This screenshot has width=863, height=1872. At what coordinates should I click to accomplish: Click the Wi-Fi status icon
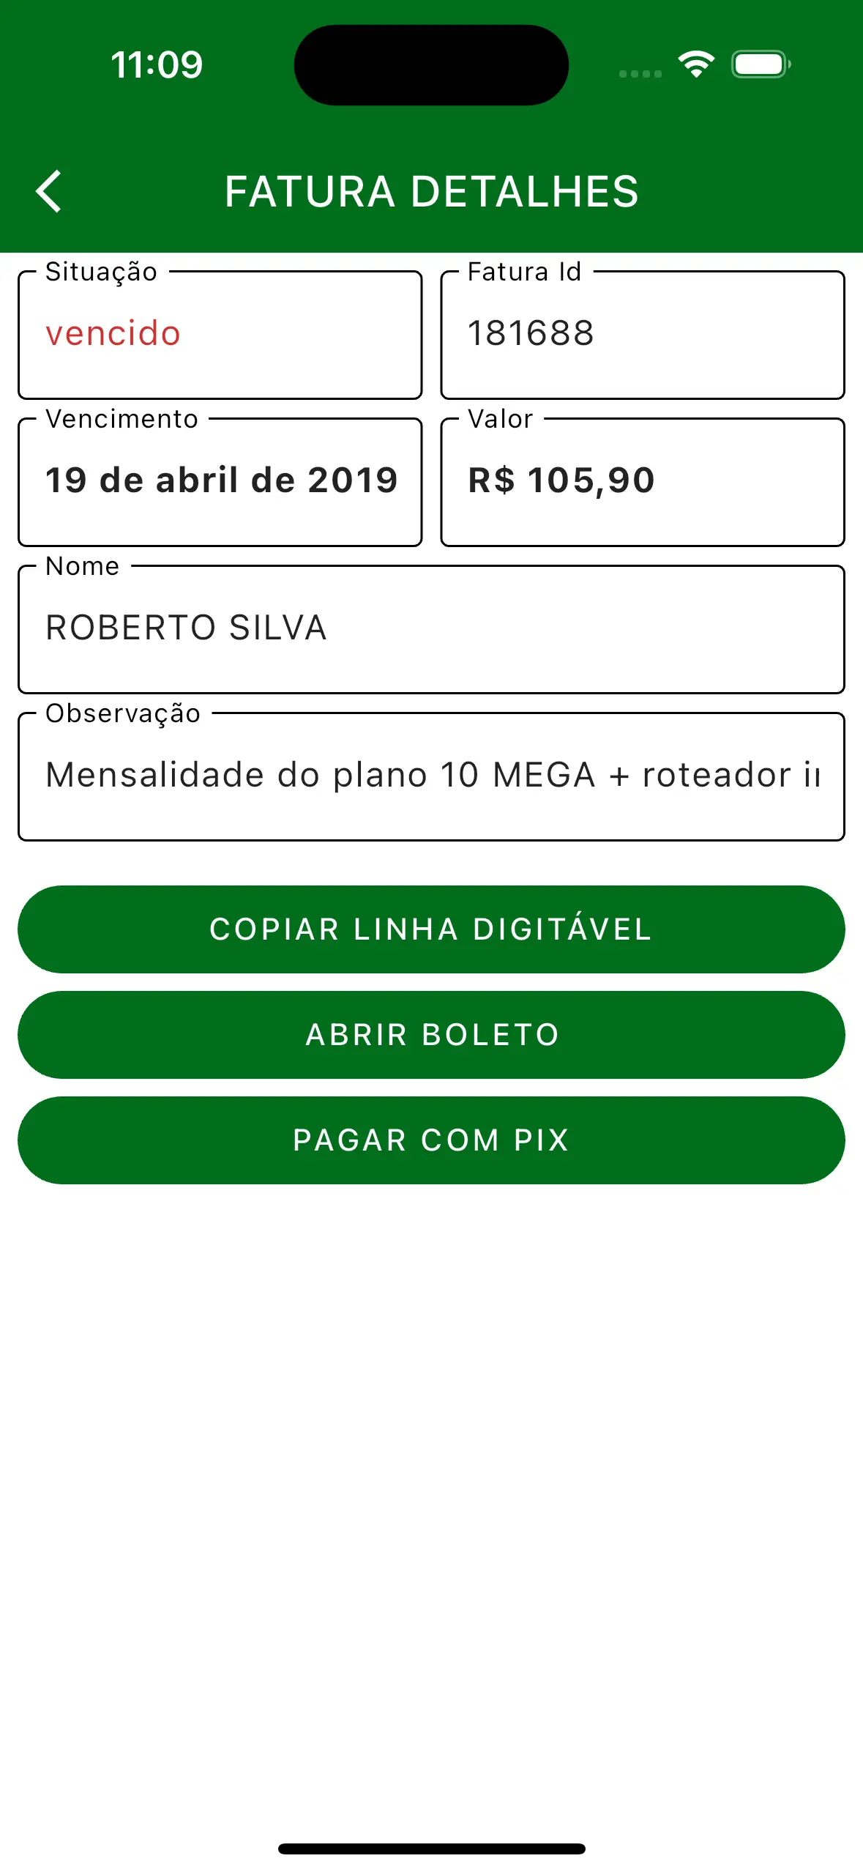(696, 64)
